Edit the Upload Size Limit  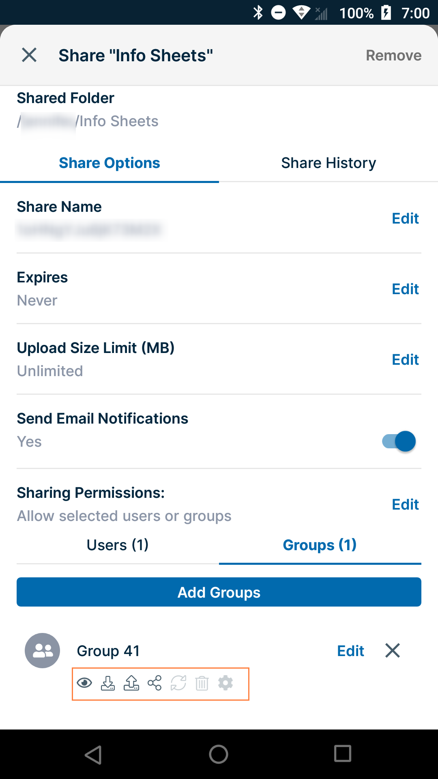pos(405,360)
